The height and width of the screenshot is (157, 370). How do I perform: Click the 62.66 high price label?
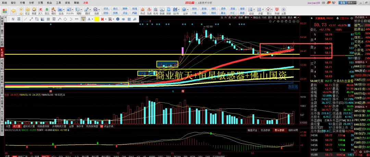click(x=209, y=27)
